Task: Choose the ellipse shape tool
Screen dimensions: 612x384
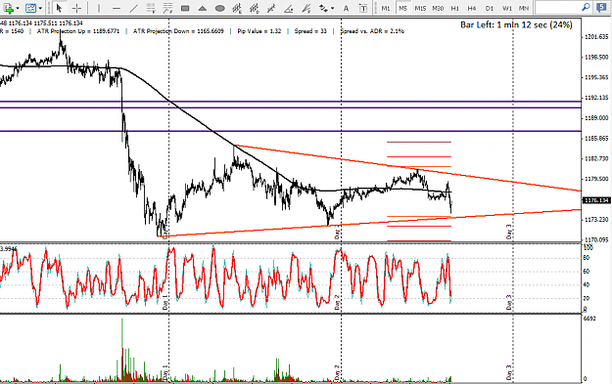Action: pos(220,8)
